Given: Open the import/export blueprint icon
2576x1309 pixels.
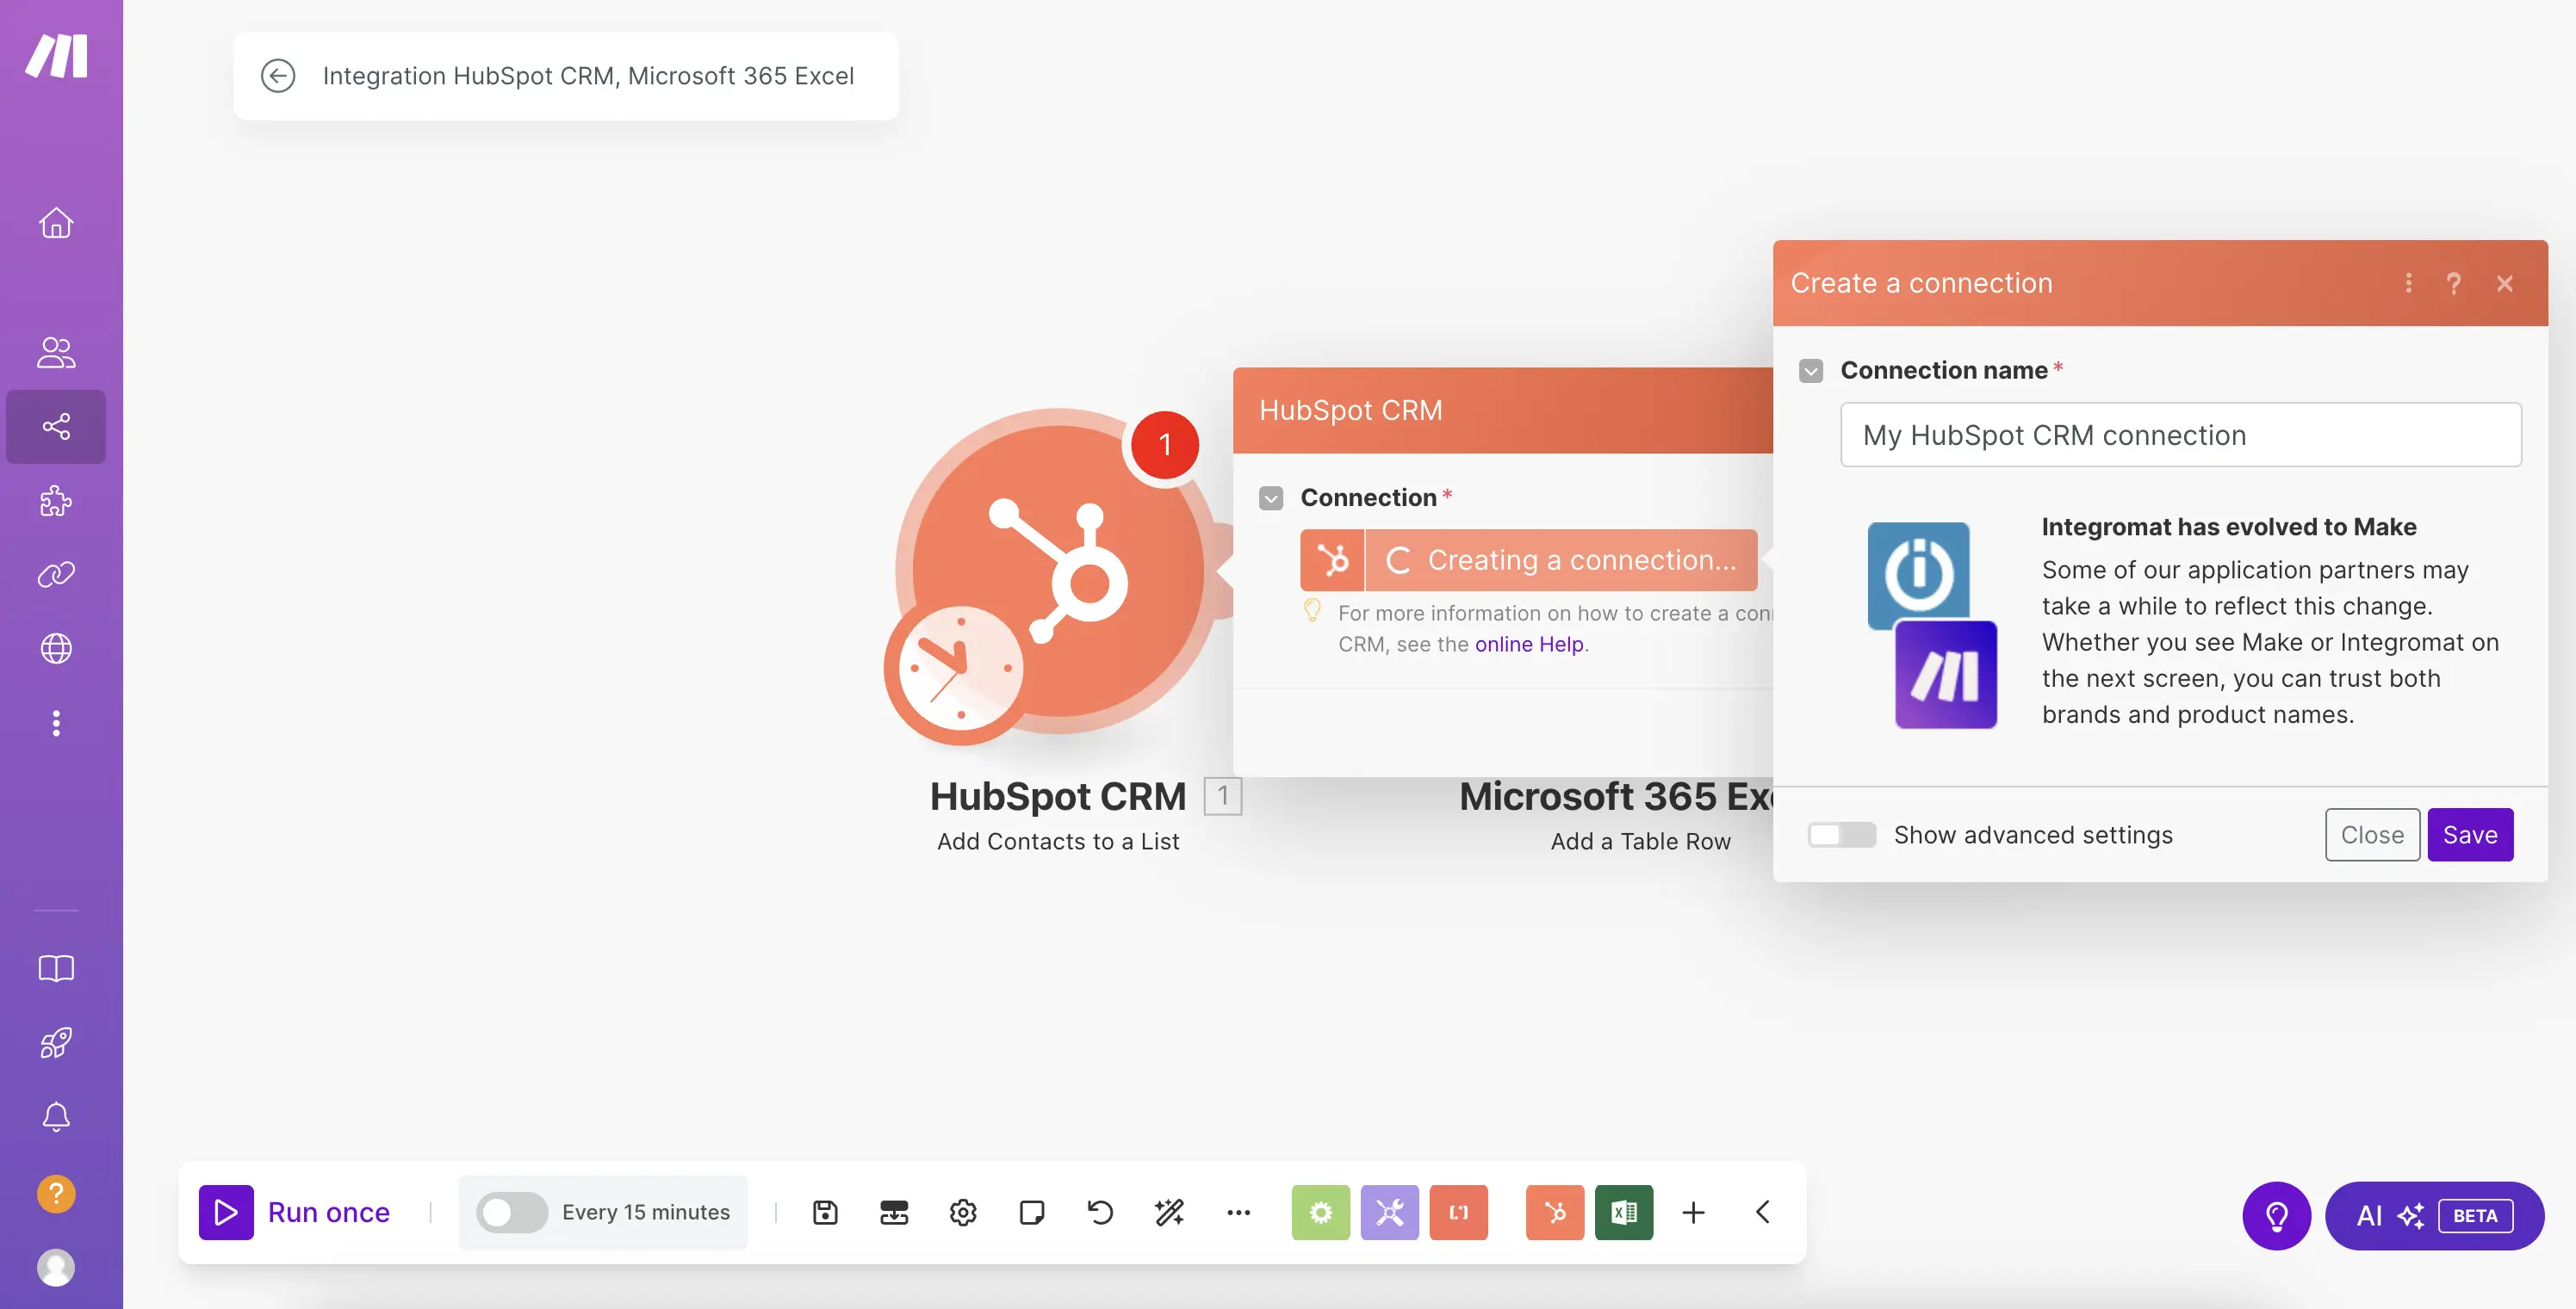Looking at the screenshot, I should 894,1212.
